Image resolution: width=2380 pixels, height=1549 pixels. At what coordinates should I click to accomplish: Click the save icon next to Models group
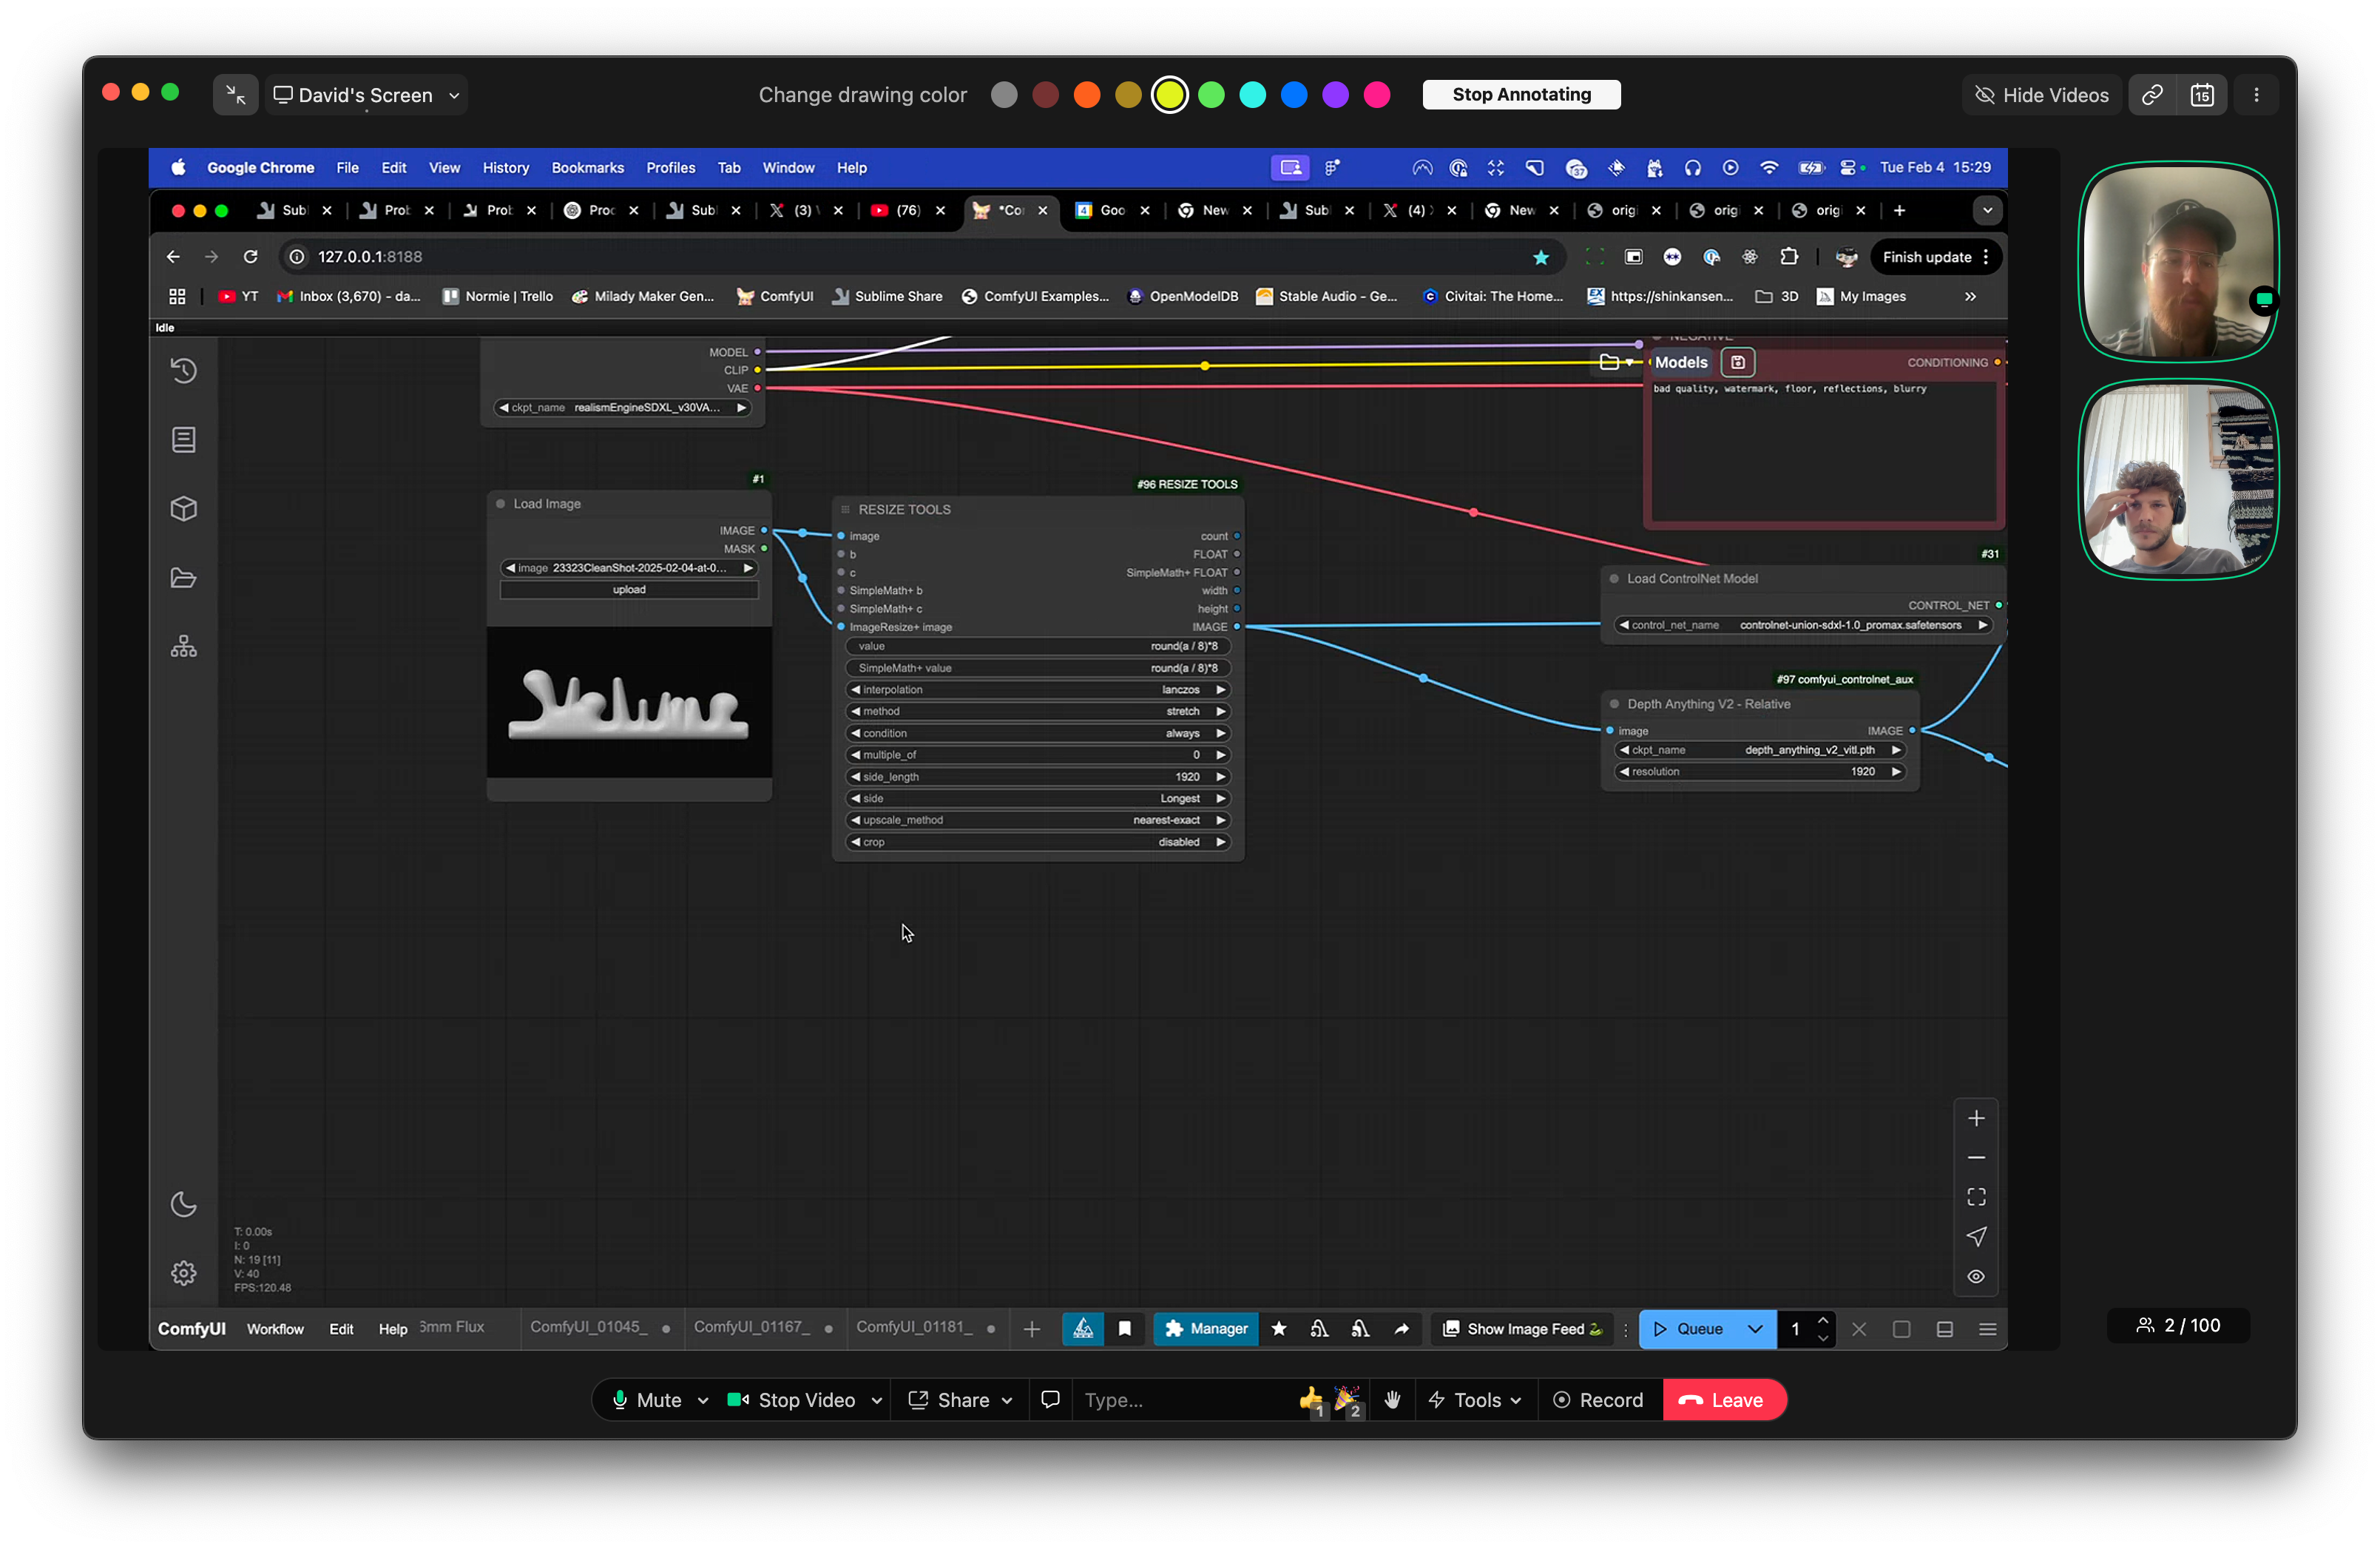[1738, 362]
